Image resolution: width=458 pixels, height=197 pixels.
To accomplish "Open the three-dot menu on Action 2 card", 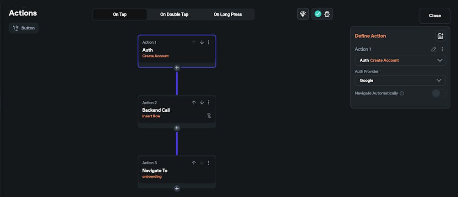I will tap(209, 103).
